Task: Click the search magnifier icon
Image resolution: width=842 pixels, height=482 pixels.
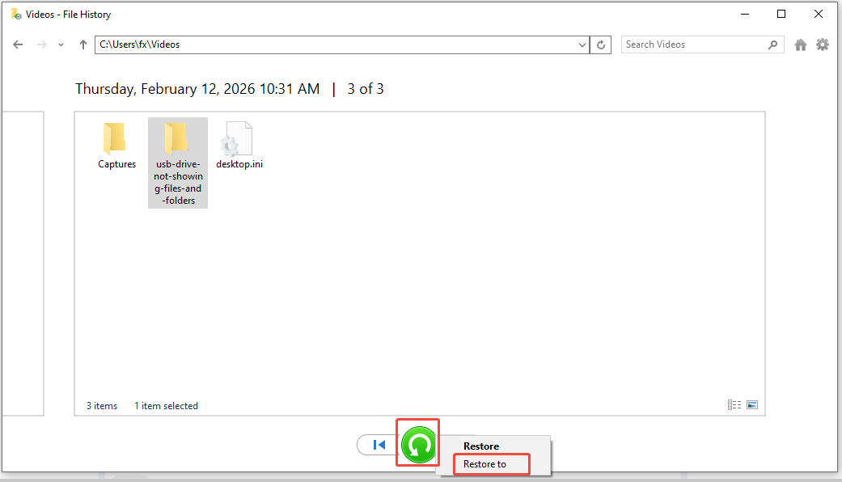Action: coord(772,44)
